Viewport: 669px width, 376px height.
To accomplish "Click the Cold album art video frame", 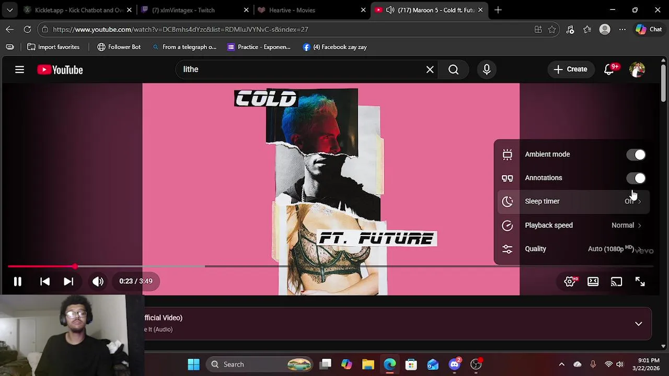I will (x=331, y=189).
